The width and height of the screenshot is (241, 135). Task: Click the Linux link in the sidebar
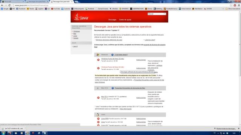click(x=75, y=36)
